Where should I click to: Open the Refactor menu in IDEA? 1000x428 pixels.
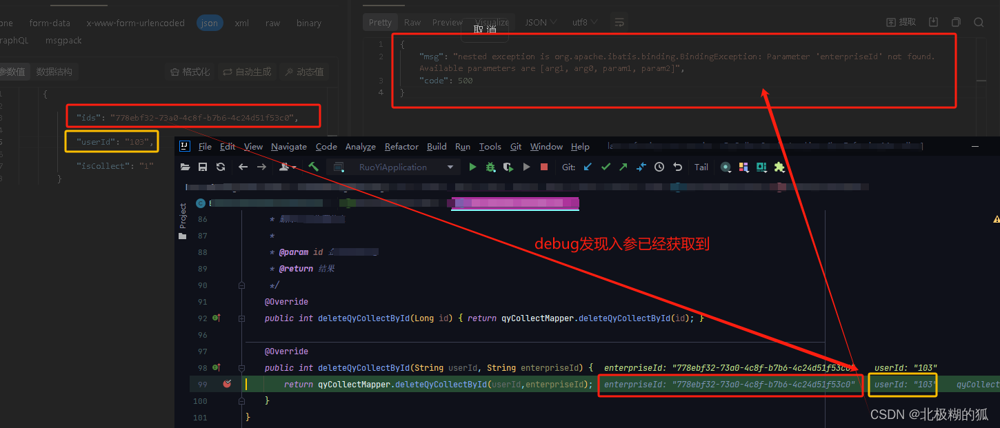401,146
